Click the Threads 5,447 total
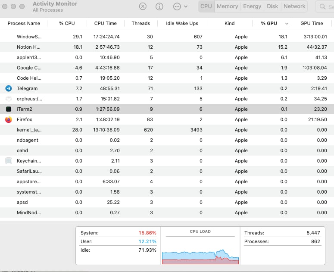The image size is (334, 272). (x=313, y=233)
